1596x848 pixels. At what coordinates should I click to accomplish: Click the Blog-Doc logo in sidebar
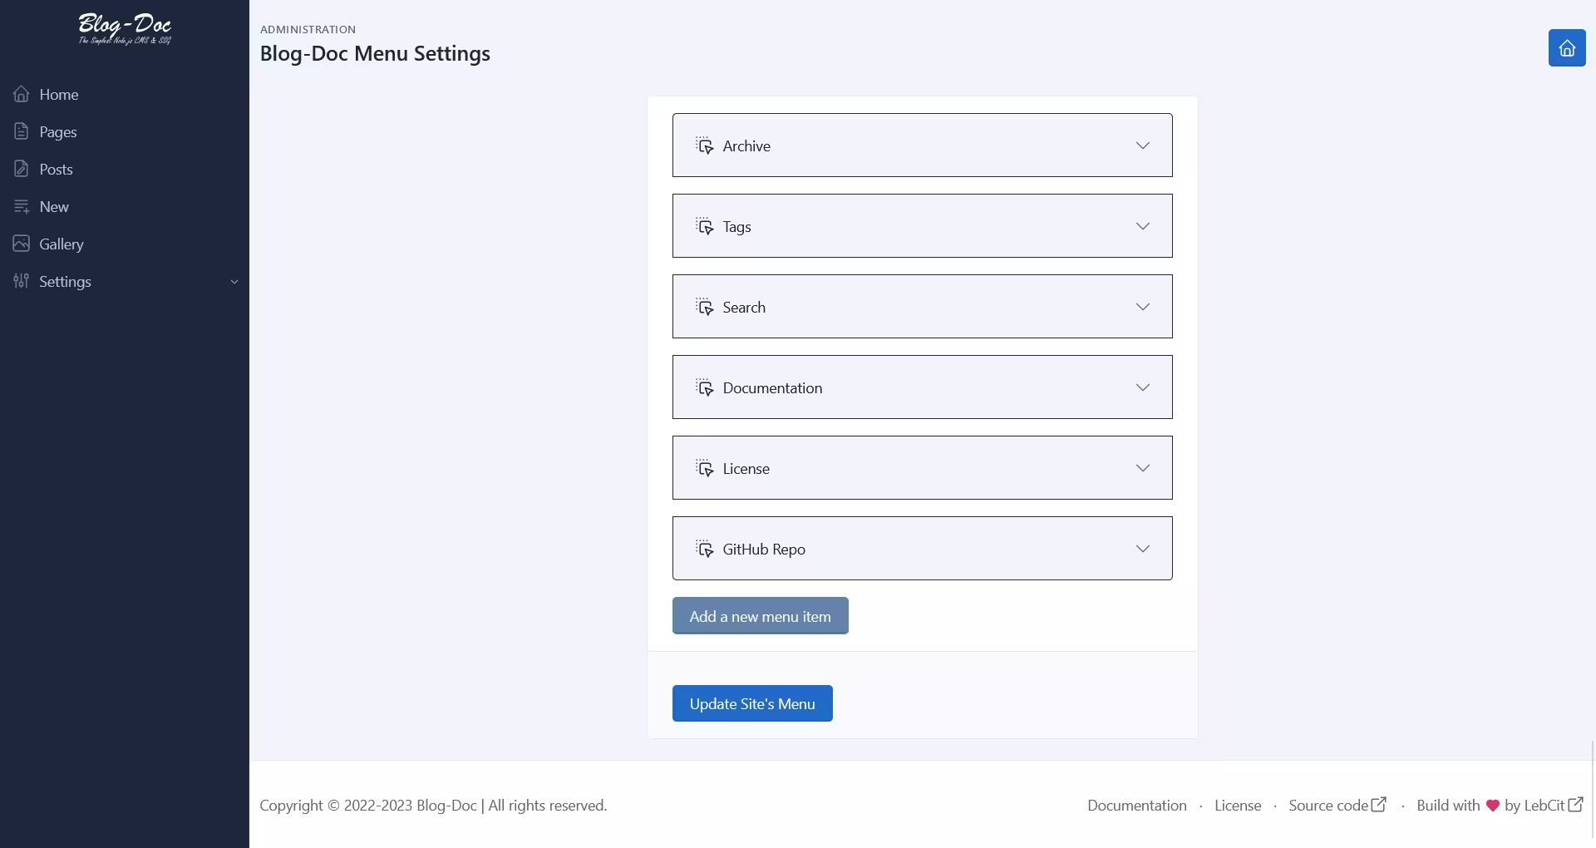[125, 28]
